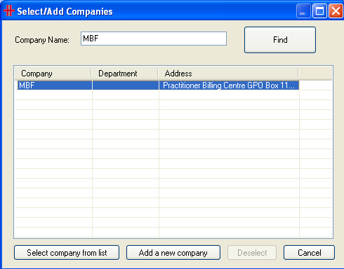This screenshot has width=344, height=269.
Task: Maximize the Select/Add Companies window
Action: point(319,11)
